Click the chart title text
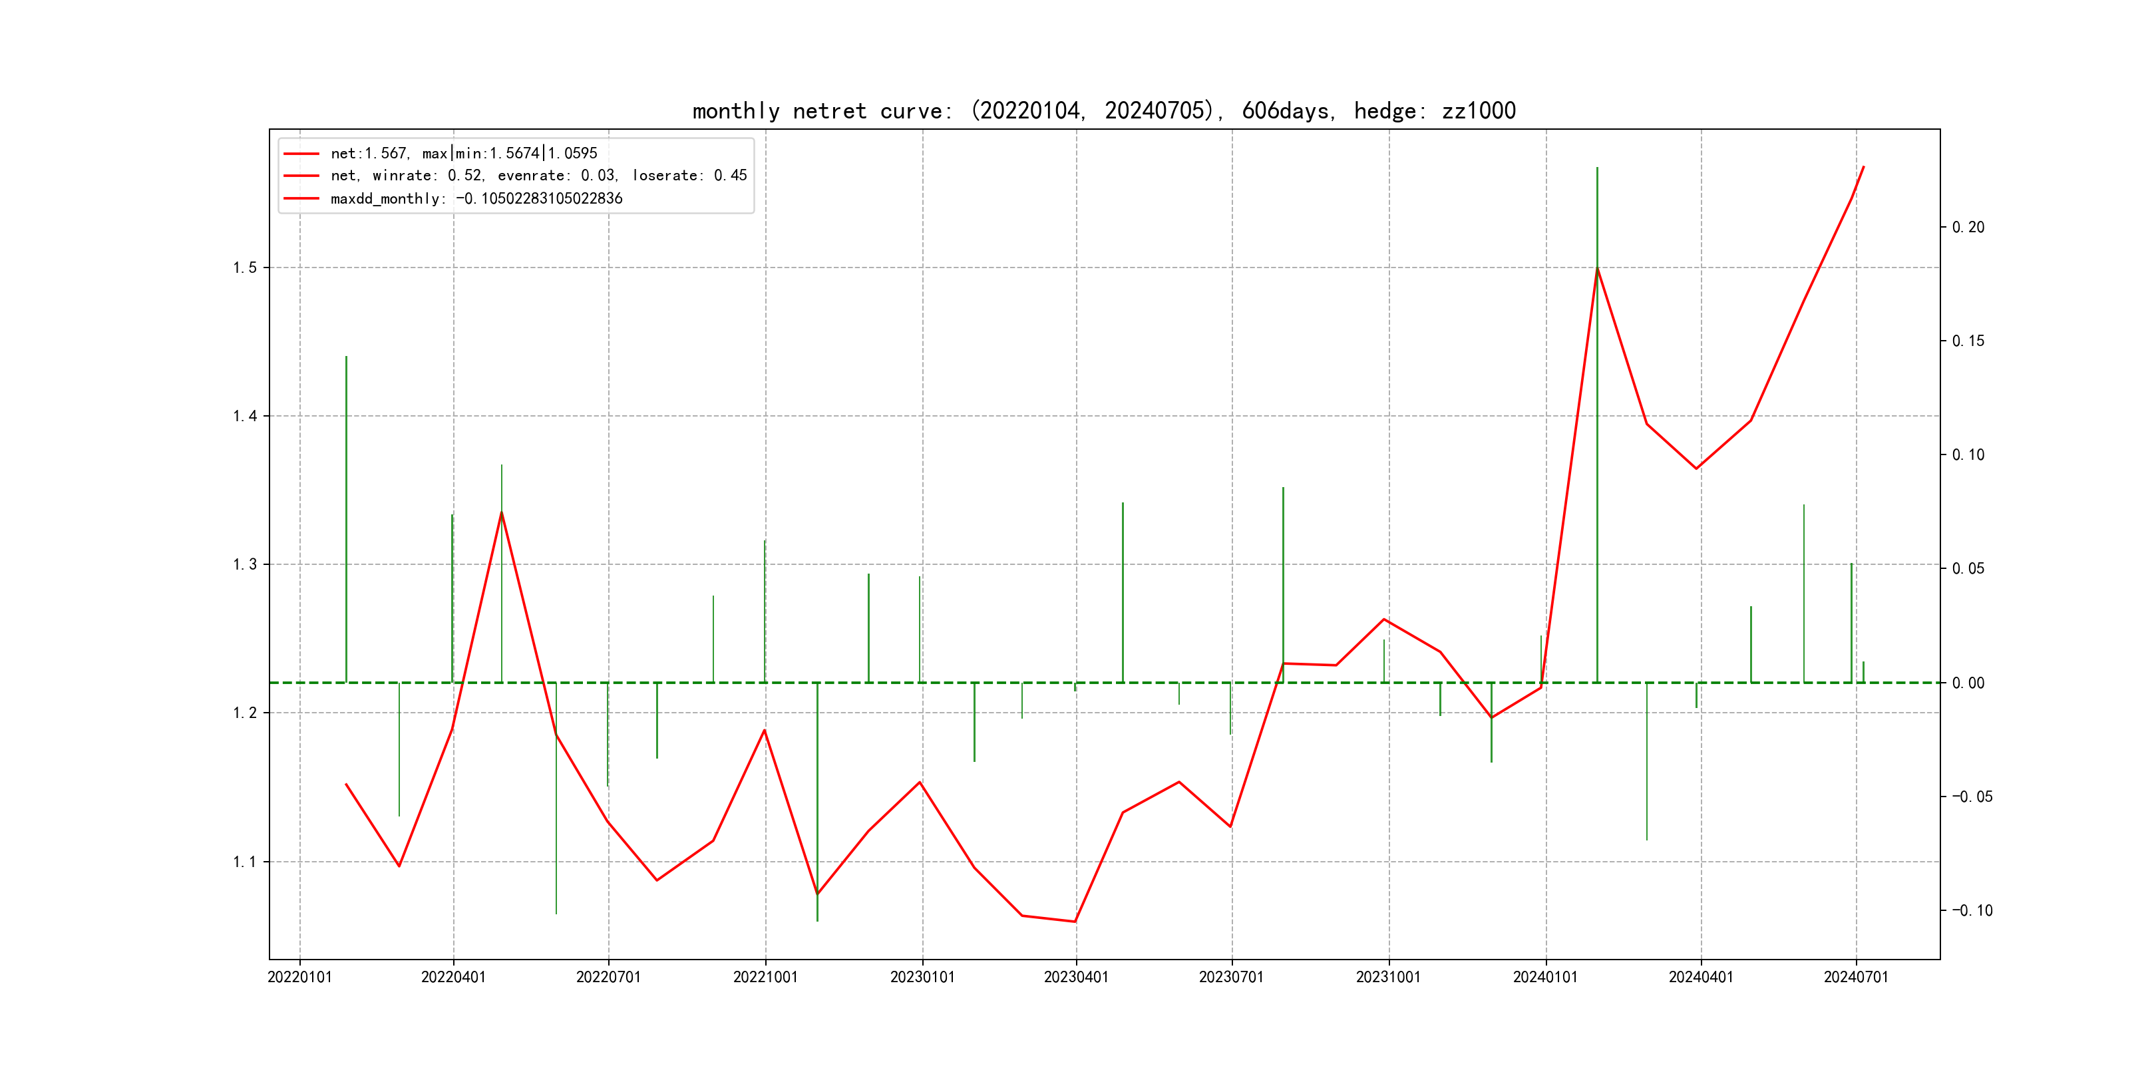This screenshot has height=1078, width=2156. pyautogui.click(x=1103, y=110)
